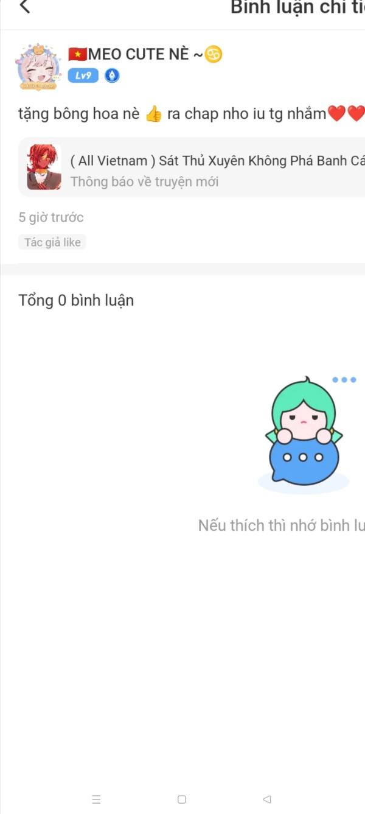Tap the back arrow icon
The width and height of the screenshot is (365, 814).
(24, 7)
